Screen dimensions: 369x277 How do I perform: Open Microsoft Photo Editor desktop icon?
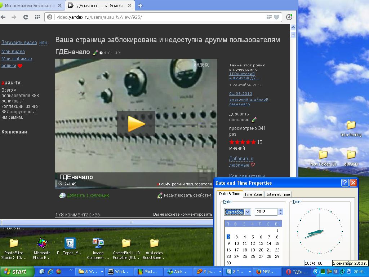point(42,249)
